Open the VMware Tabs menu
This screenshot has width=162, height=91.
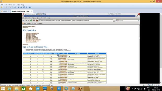pyautogui.click(x=18, y=5)
